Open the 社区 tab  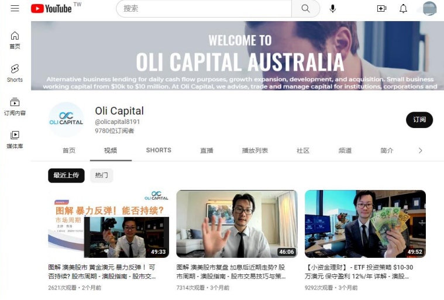click(303, 150)
